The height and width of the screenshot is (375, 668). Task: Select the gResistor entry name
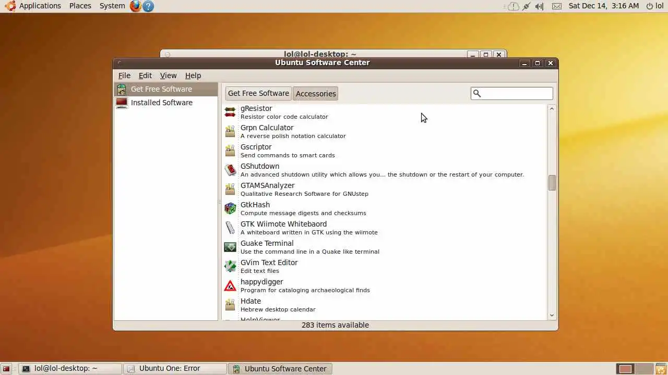click(256, 108)
